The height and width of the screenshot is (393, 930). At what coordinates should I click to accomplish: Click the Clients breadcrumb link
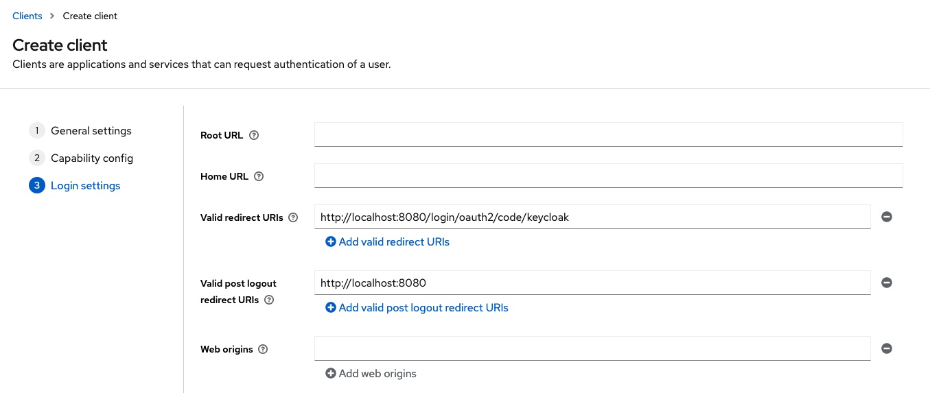coord(27,16)
